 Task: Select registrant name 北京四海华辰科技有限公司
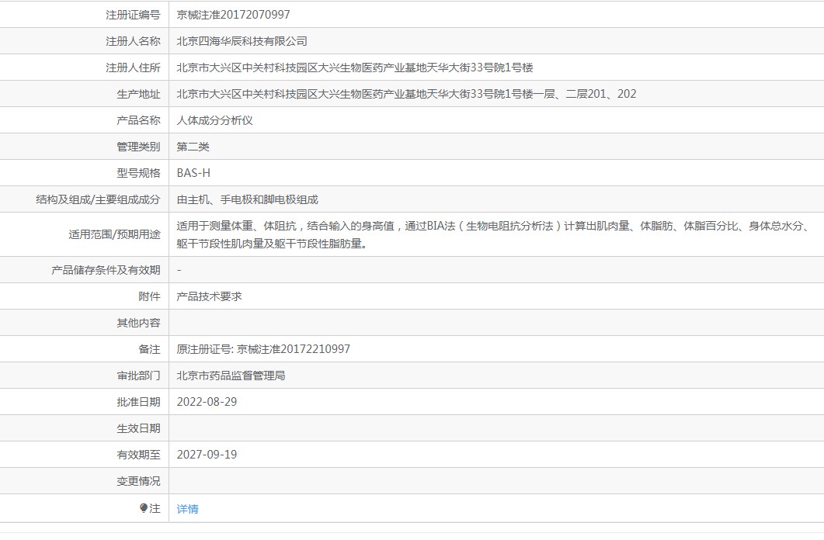click(x=242, y=41)
